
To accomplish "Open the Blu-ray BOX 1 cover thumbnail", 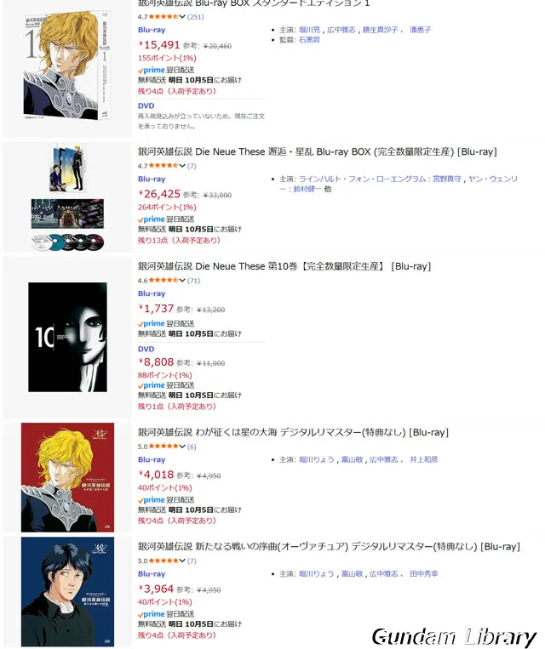I will 67,65.
